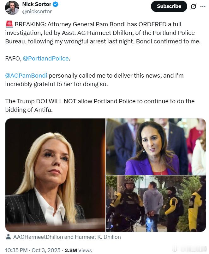The image size is (209, 254).
Task: Open the @nicksortor handle
Action: click(x=37, y=11)
